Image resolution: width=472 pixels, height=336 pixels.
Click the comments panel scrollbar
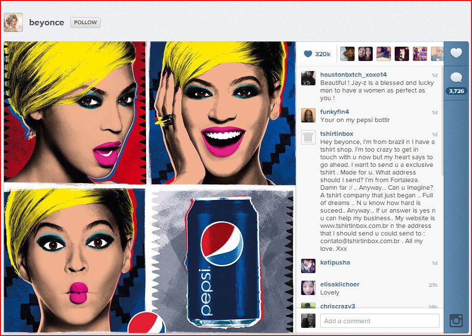[x=442, y=120]
